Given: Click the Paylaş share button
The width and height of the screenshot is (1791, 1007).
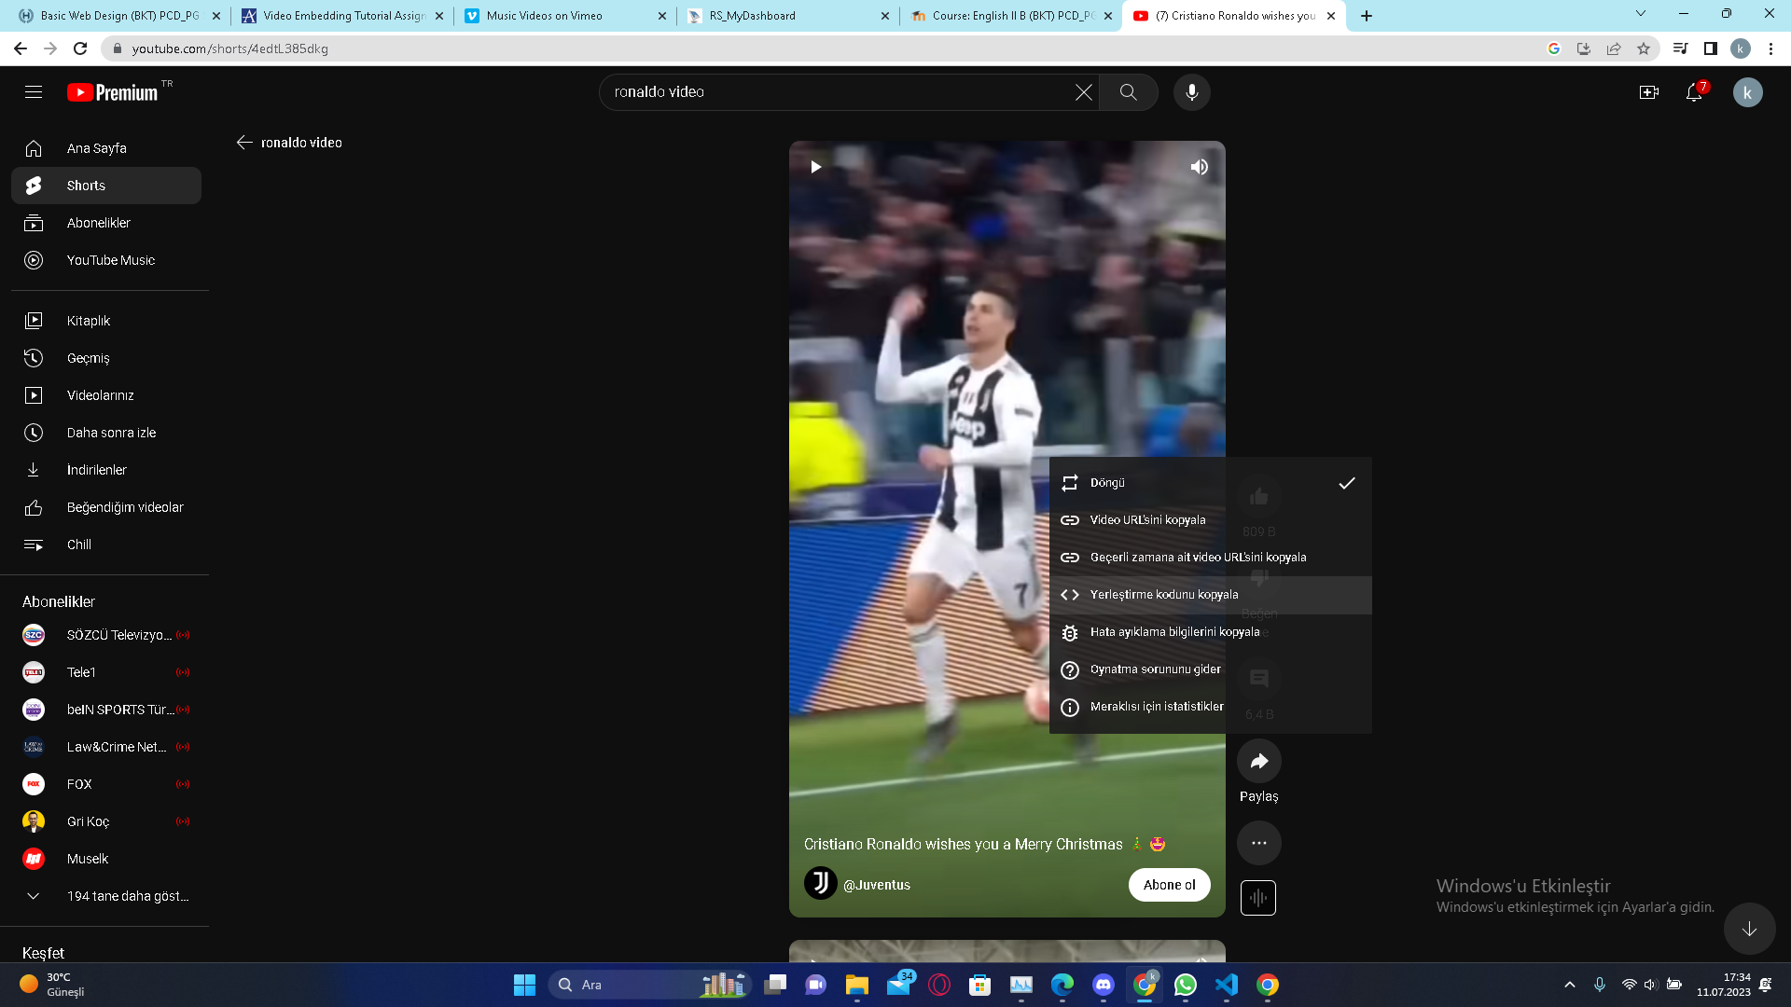Looking at the screenshot, I should pos(1258,762).
